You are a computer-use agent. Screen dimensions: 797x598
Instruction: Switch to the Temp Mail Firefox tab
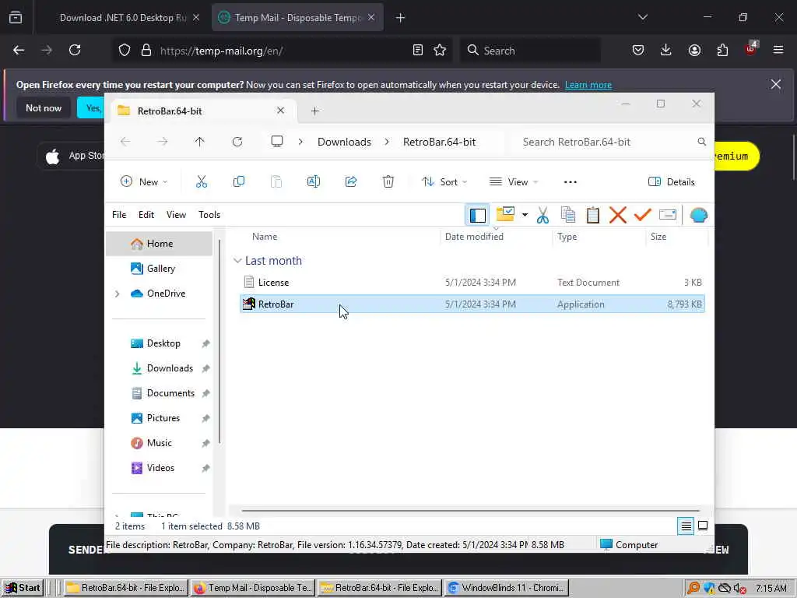click(298, 18)
